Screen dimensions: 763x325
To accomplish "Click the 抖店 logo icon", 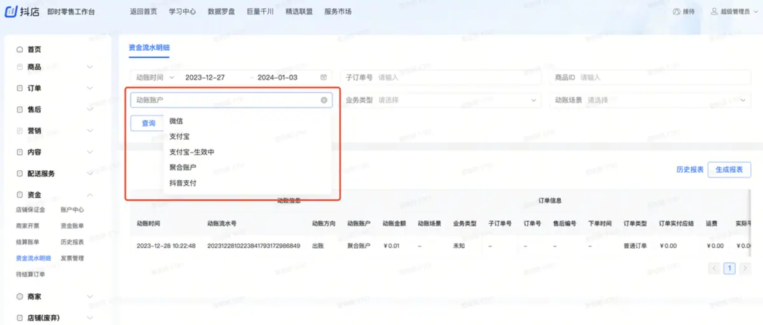I will point(11,11).
